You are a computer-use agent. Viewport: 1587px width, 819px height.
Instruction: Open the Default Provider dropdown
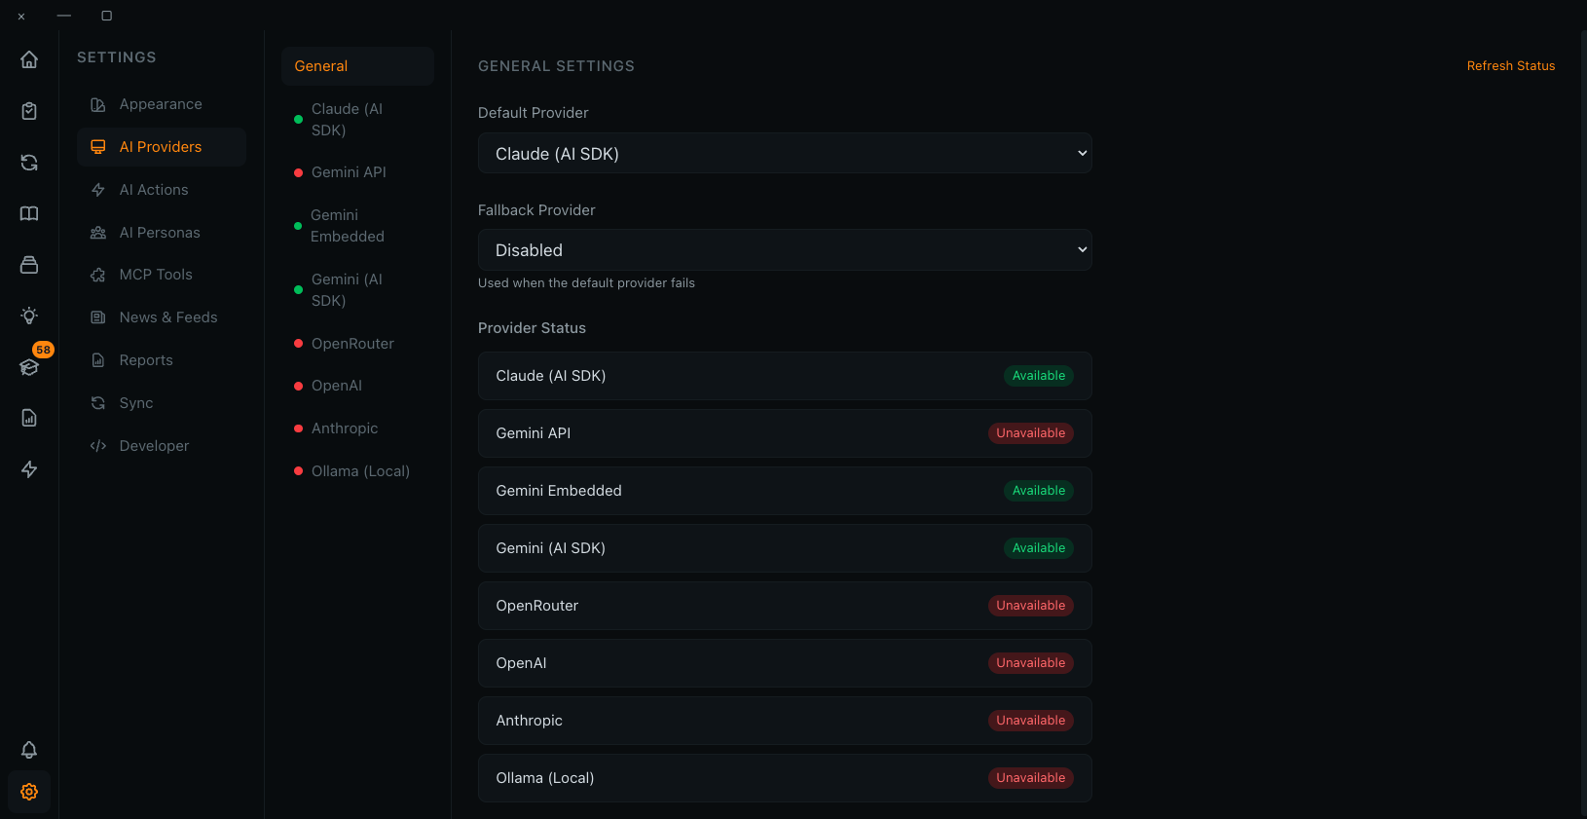point(785,153)
